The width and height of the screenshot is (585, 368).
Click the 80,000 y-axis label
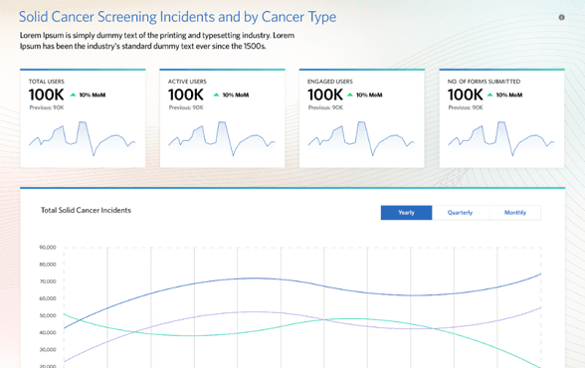(48, 265)
